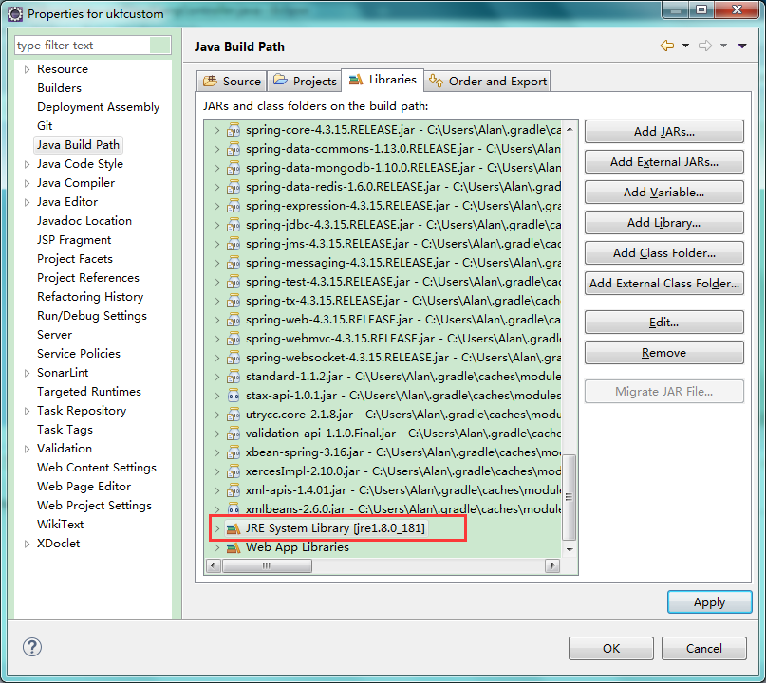Click the vertical scrollbar up arrow of library list
The width and height of the screenshot is (766, 683).
pyautogui.click(x=570, y=129)
